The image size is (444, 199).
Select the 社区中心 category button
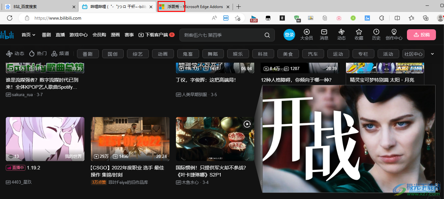tap(413, 54)
